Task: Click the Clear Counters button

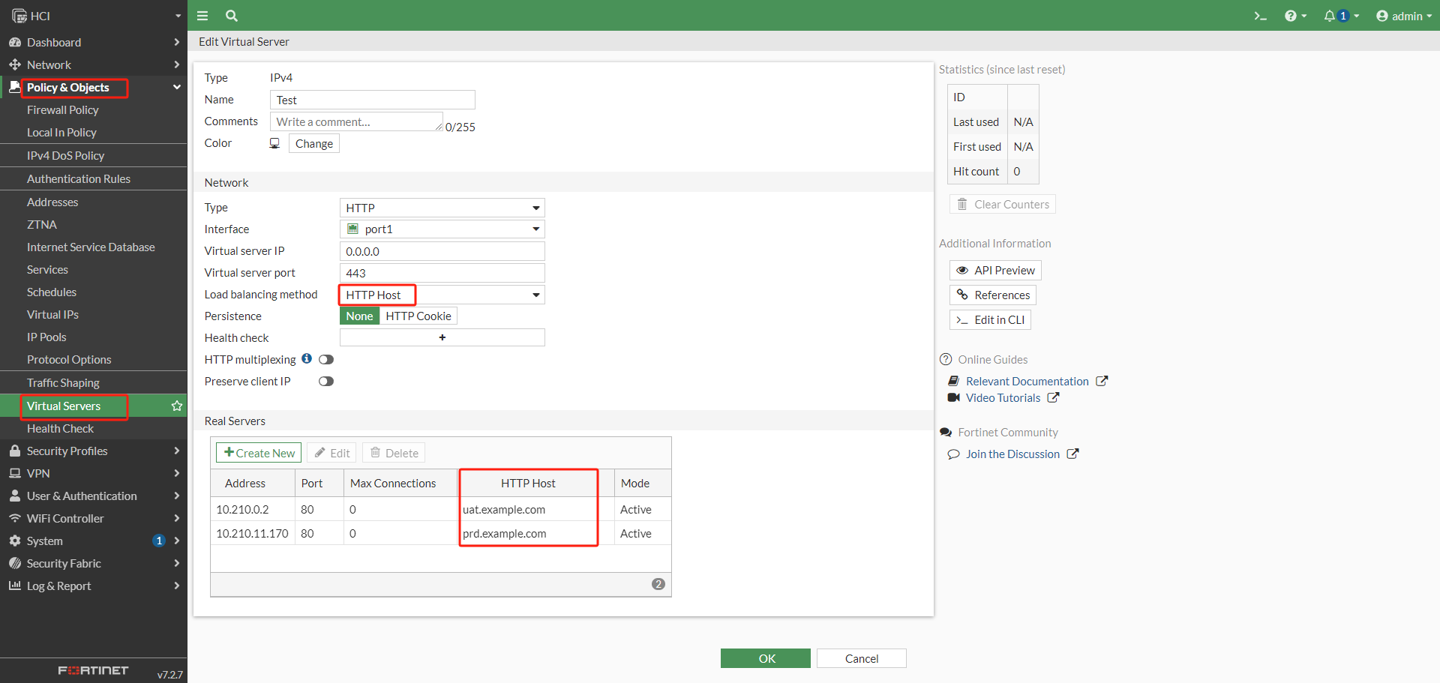Action: [x=1002, y=204]
